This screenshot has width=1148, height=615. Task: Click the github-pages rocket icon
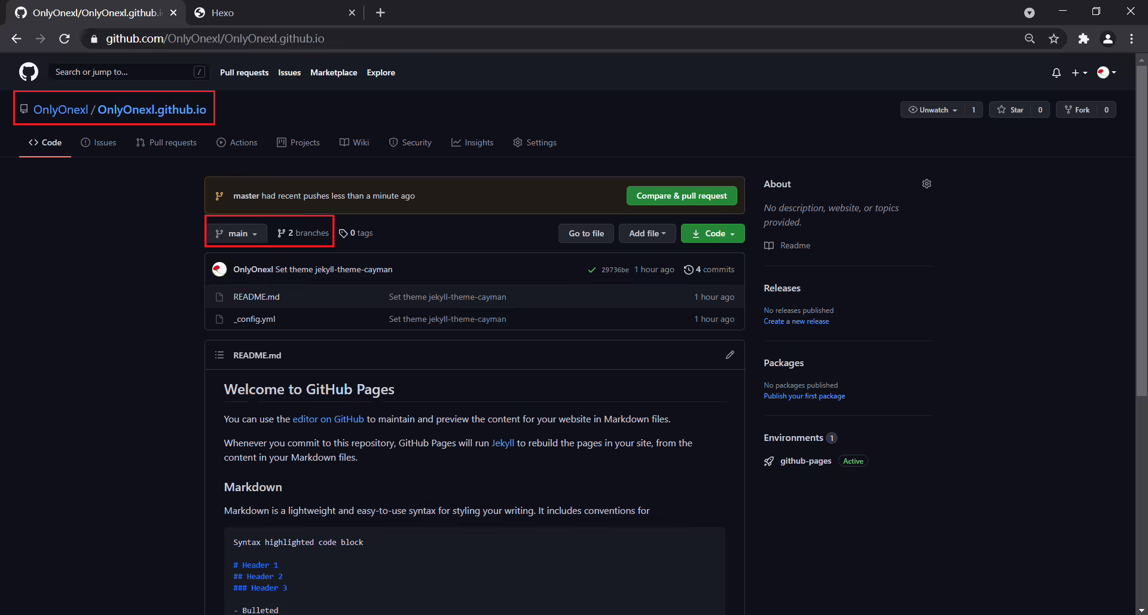769,461
